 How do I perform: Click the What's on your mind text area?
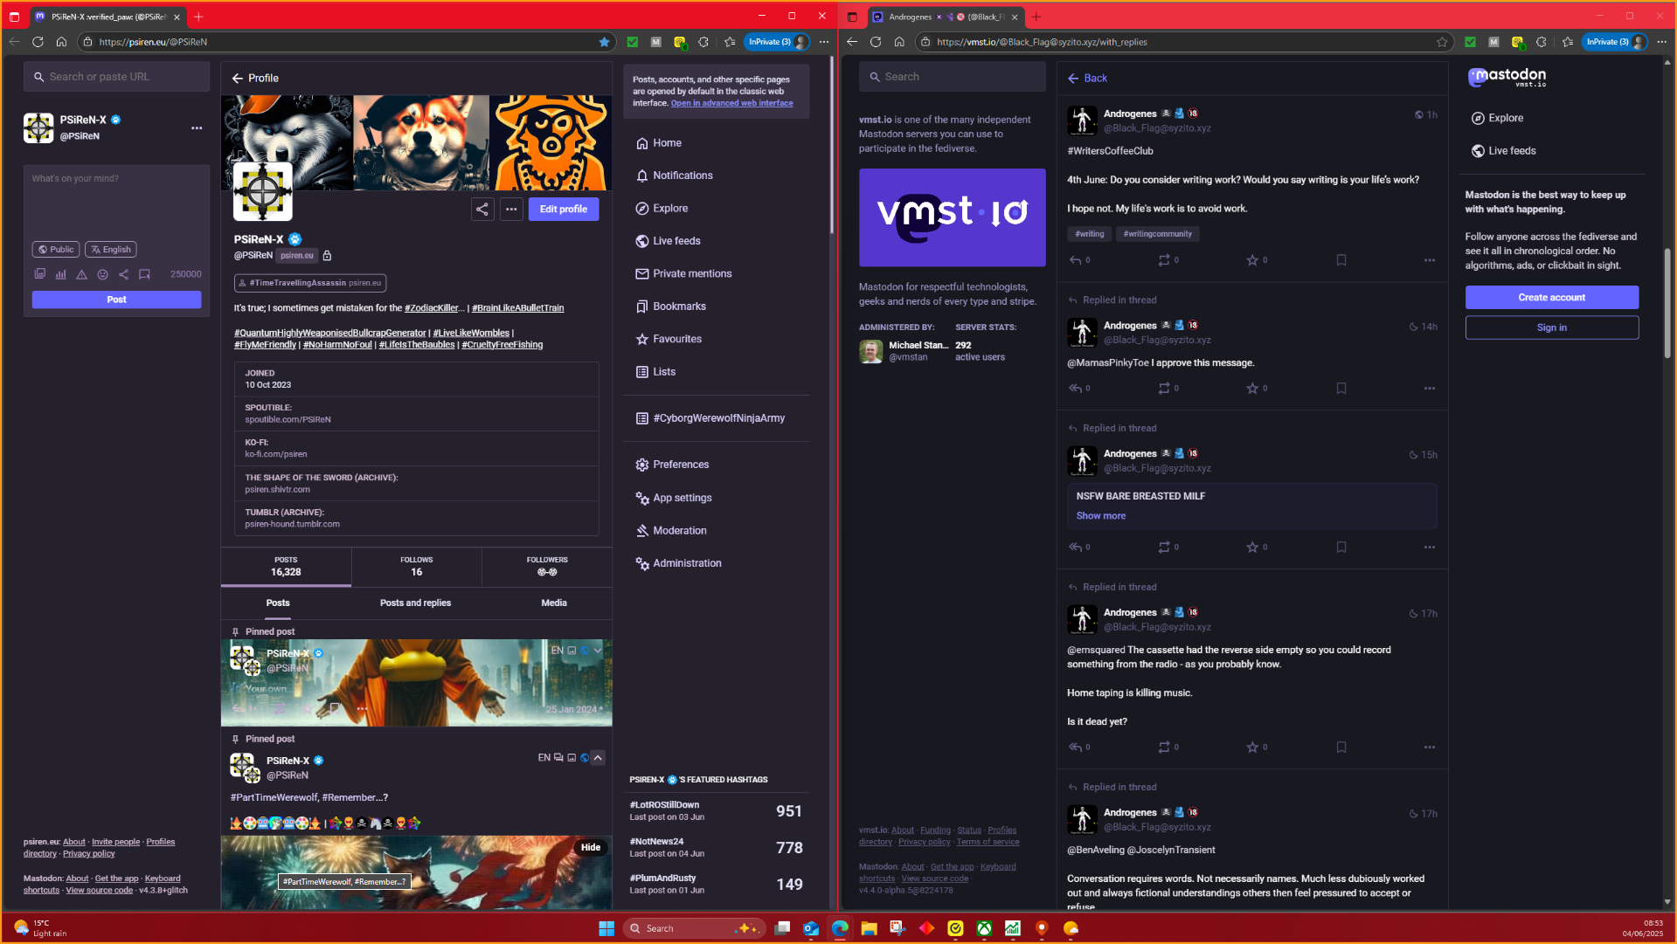pyautogui.click(x=116, y=201)
